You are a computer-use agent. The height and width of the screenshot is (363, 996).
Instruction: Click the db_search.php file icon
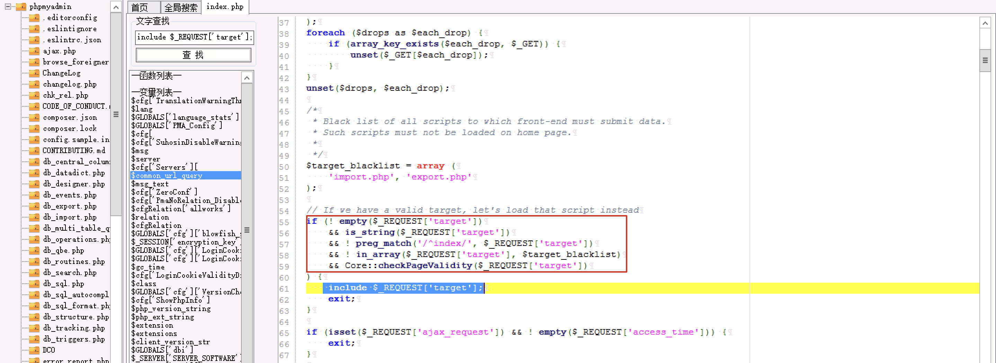point(34,273)
